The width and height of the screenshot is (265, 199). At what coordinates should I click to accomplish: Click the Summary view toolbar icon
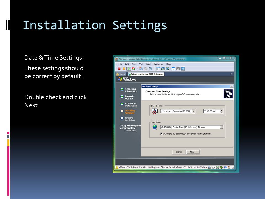(x=173, y=69)
